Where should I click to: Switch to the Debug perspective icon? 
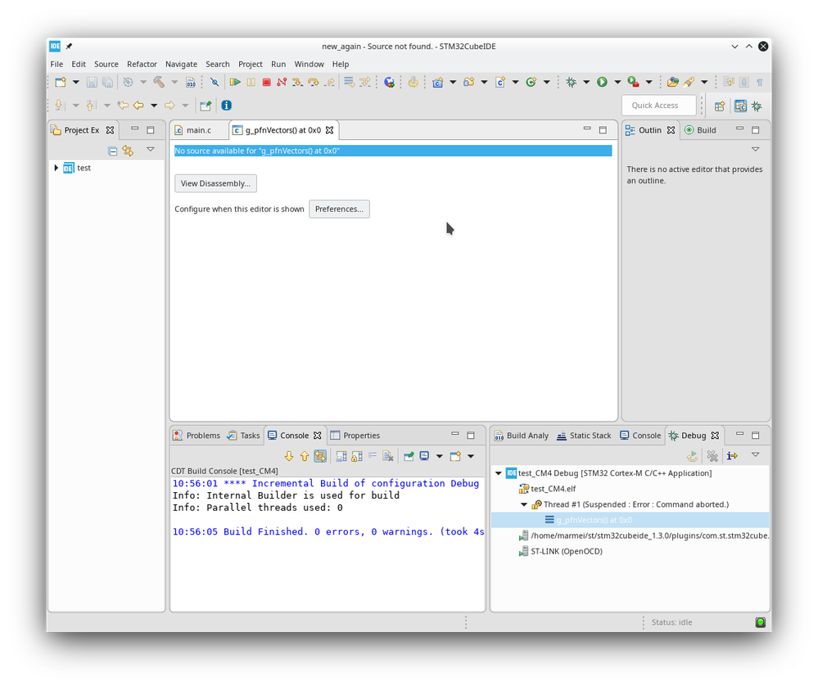pyautogui.click(x=757, y=106)
